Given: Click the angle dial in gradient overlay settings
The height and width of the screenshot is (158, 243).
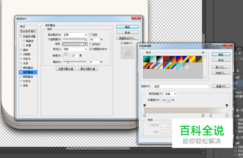Looking at the screenshot, I should 66,56.
